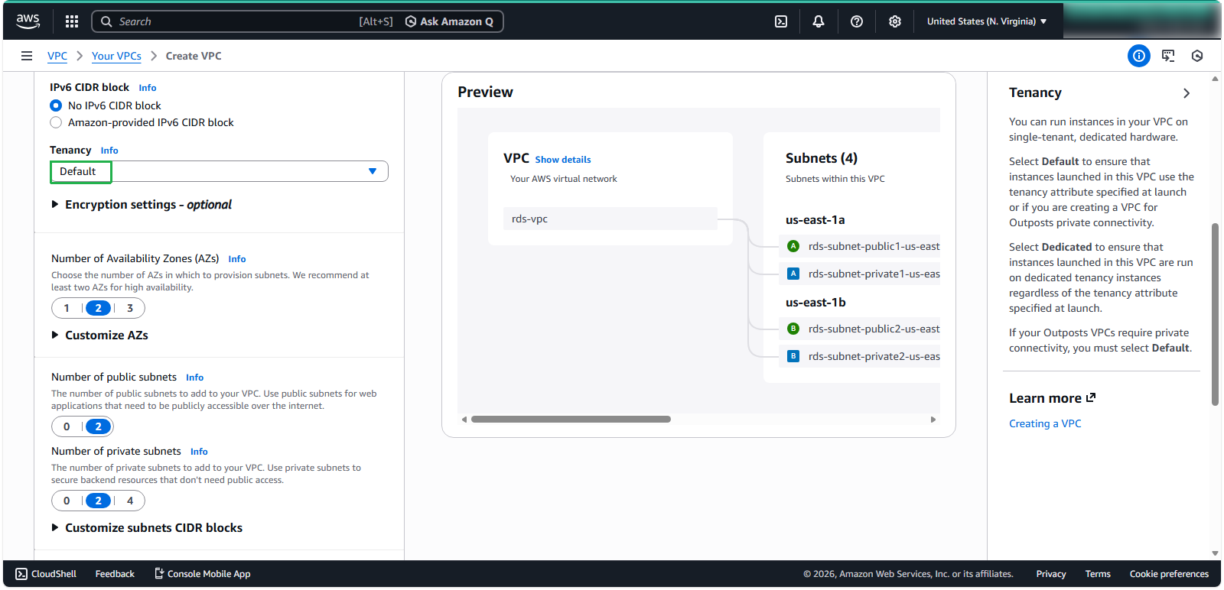The height and width of the screenshot is (590, 1224).
Task: Set private subnets to 2
Action: click(x=98, y=501)
